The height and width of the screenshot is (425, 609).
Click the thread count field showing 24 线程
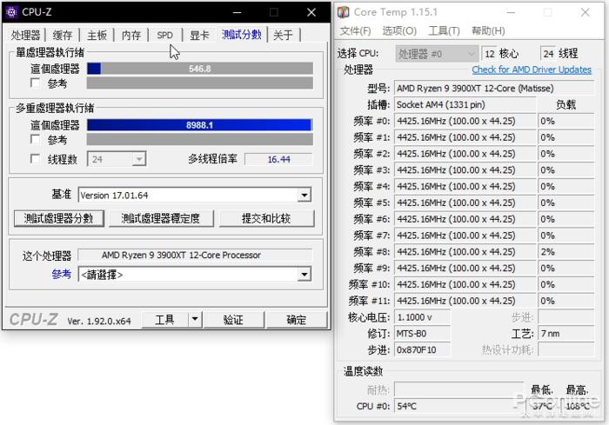[548, 54]
